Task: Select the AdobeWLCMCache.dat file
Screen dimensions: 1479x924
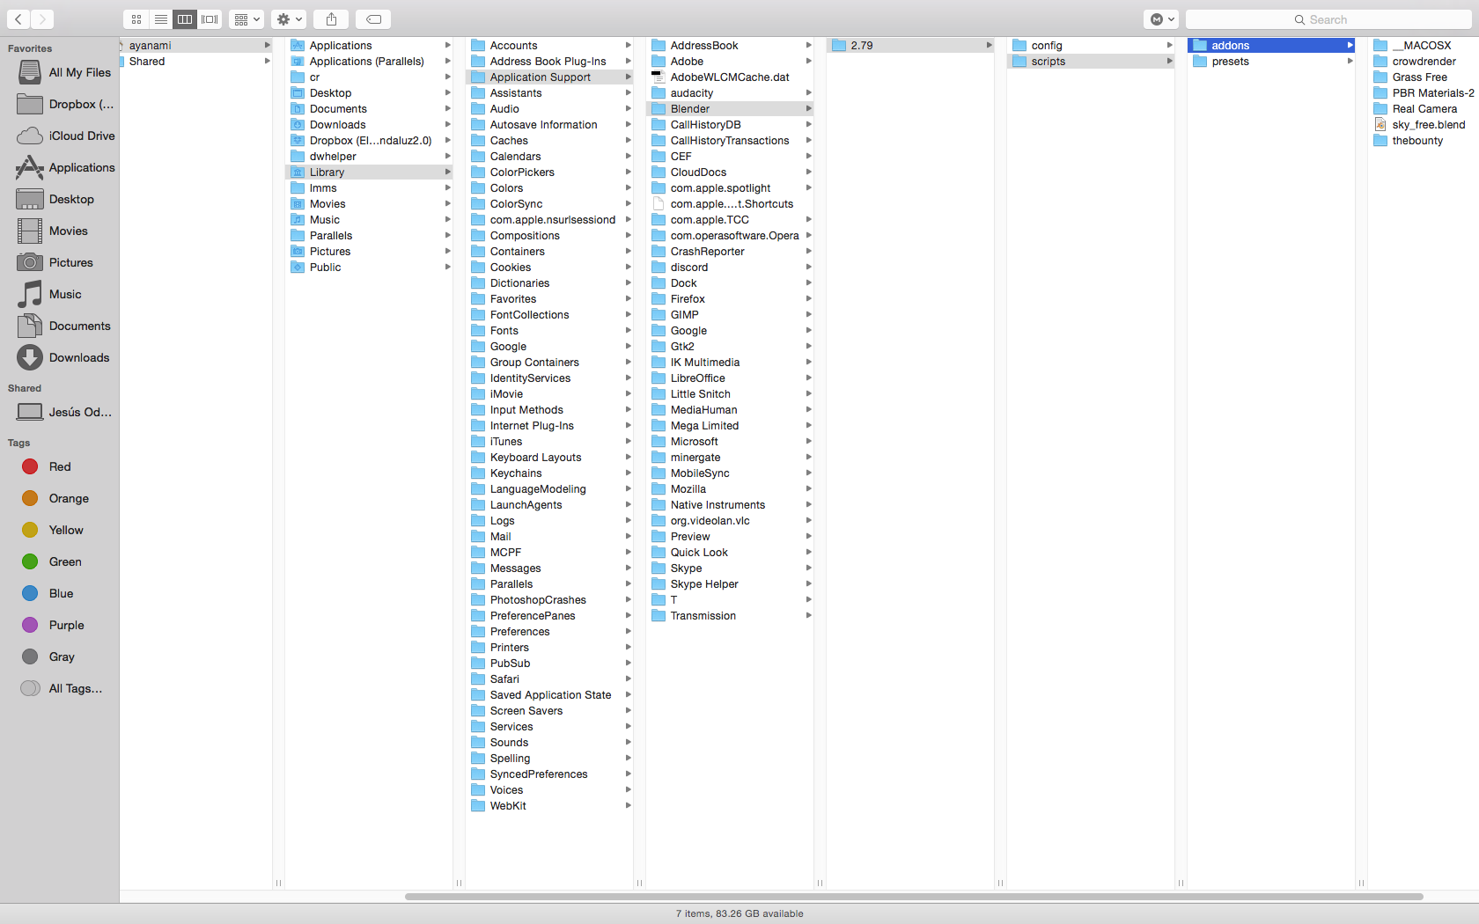Action: pos(730,77)
